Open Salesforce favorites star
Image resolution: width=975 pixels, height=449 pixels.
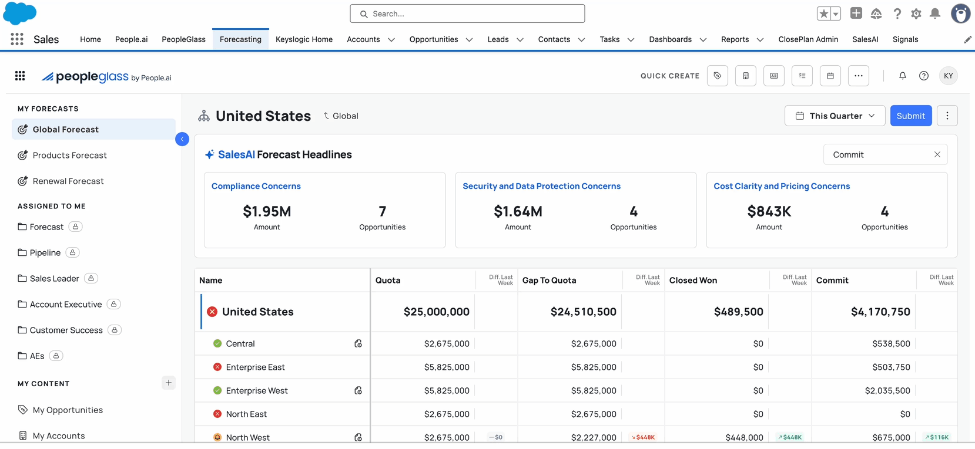point(824,13)
